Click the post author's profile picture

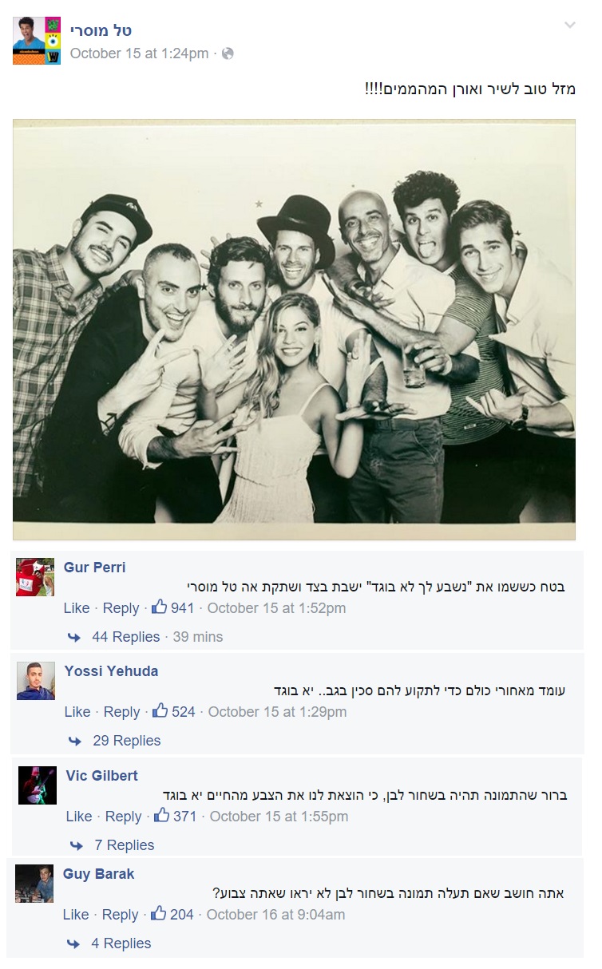pyautogui.click(x=37, y=40)
